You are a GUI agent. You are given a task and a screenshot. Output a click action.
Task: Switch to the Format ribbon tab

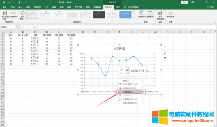[118, 7]
